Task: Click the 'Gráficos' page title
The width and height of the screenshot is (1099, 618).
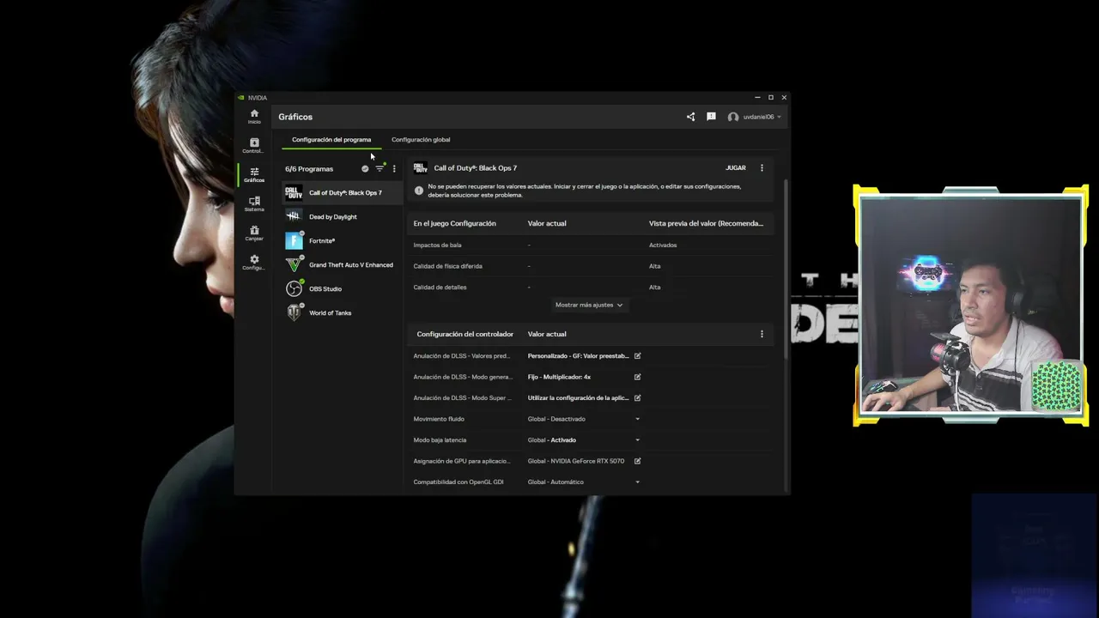Action: point(295,117)
